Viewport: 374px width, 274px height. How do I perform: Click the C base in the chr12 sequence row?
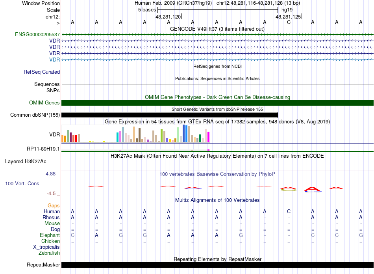[x=289, y=22]
